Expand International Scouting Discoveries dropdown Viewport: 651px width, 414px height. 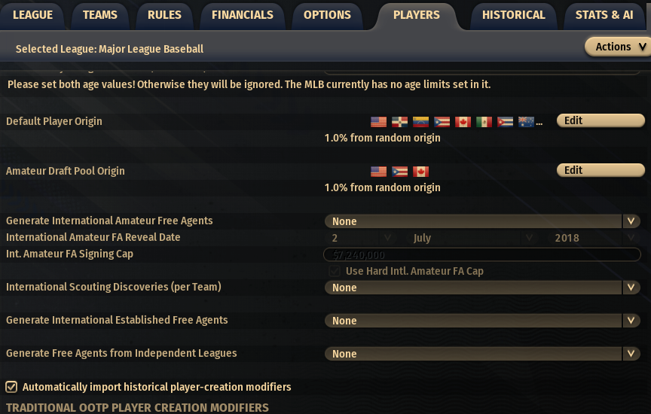[x=482, y=288]
